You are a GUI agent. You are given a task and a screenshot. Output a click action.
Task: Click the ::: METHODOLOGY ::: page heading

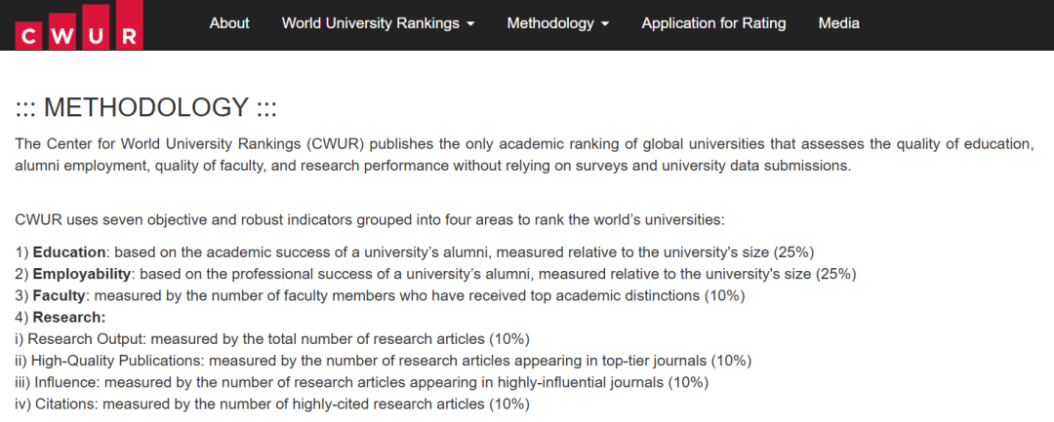click(145, 107)
